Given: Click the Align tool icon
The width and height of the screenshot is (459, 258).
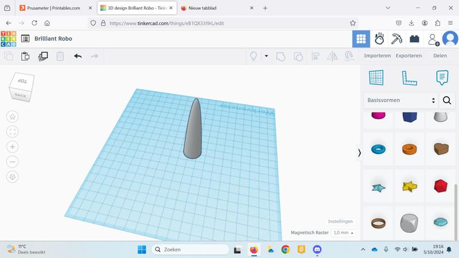Looking at the screenshot, I should coord(316,56).
